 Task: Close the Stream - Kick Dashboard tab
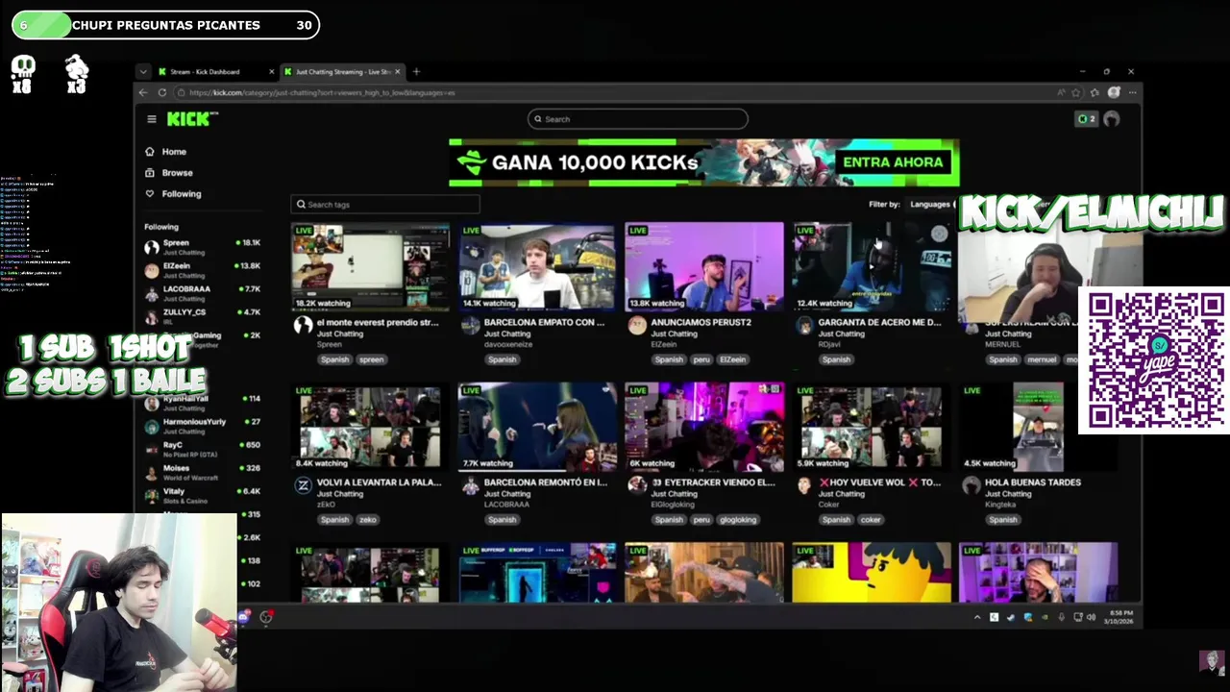pos(271,71)
